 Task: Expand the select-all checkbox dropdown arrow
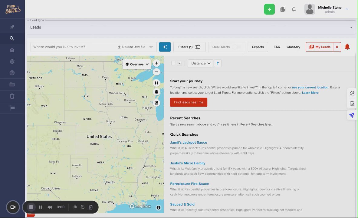(179, 63)
